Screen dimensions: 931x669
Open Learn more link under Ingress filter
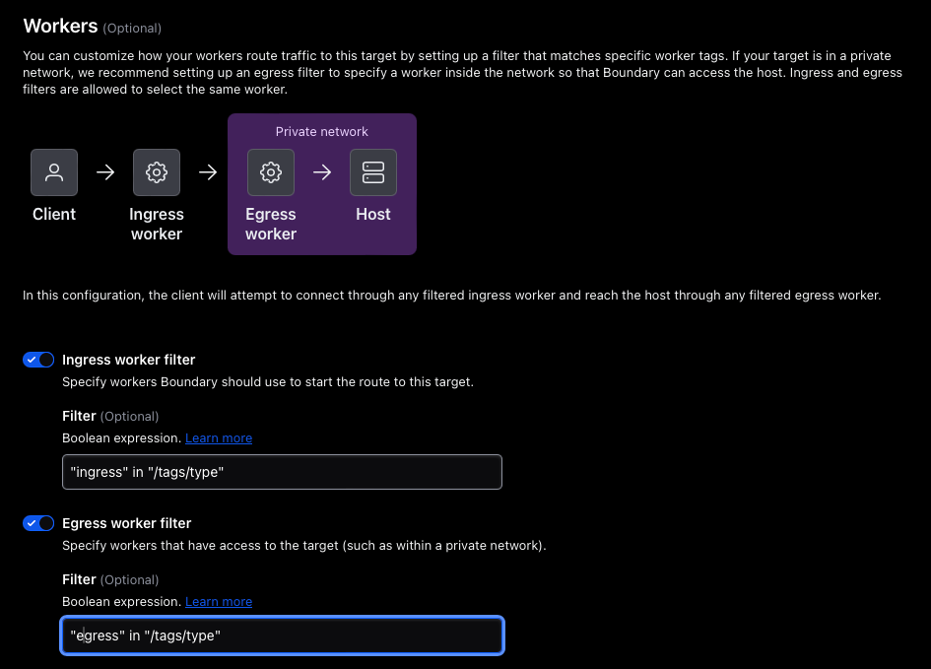point(219,437)
